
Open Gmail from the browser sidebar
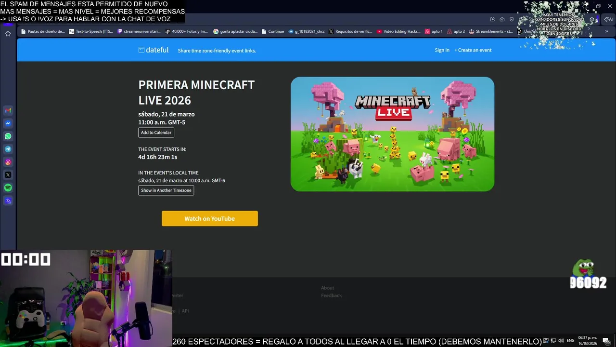click(8, 110)
